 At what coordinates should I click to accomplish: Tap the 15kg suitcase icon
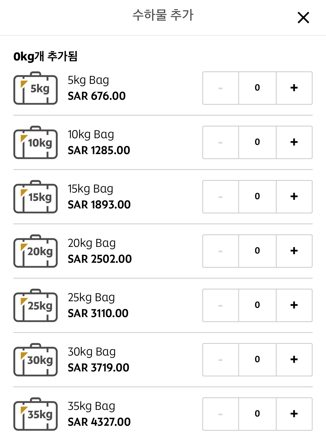pos(36,197)
